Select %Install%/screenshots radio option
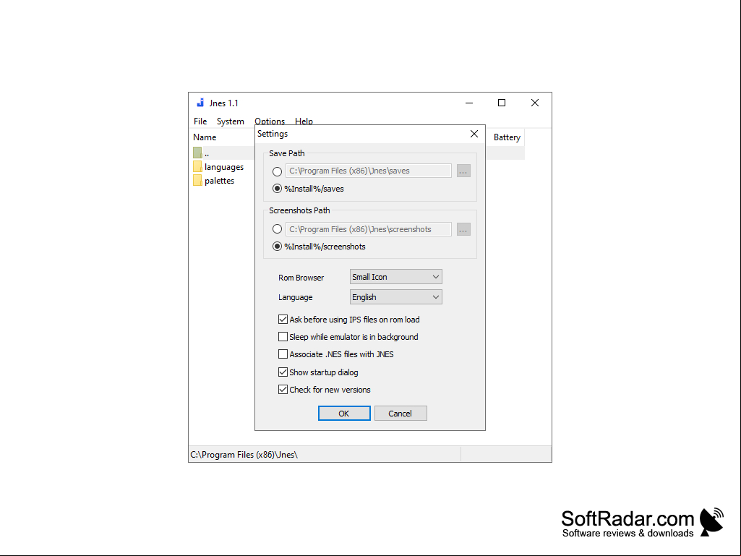This screenshot has height=556, width=741. click(278, 247)
